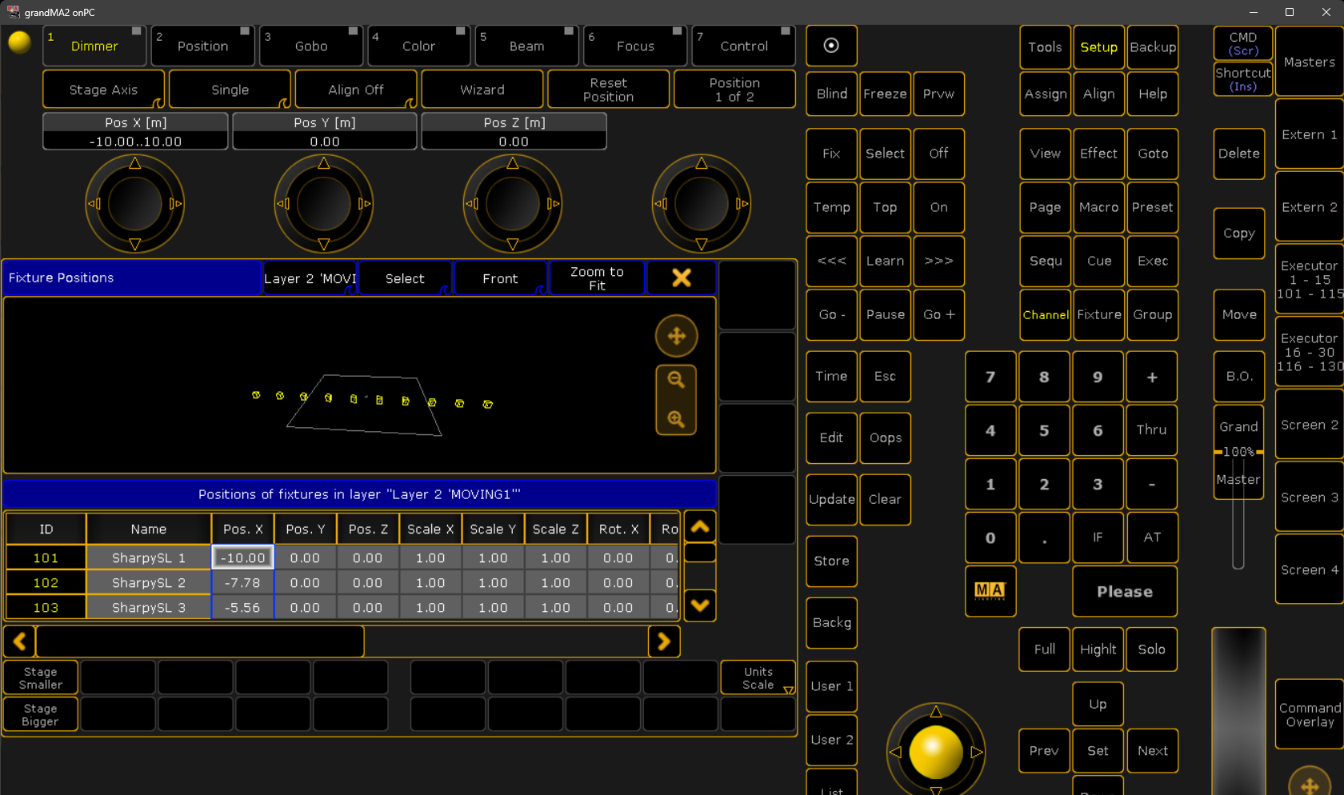The width and height of the screenshot is (1344, 795).
Task: Switch to the Beam preset tab
Action: pos(527,46)
